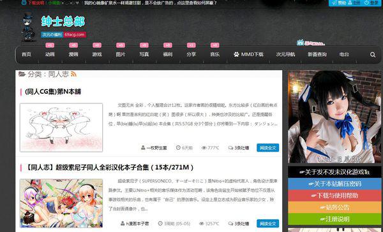Screen dimensions: 383x232
Task: Click 阅读全文 button for first post
Action: [267, 148]
